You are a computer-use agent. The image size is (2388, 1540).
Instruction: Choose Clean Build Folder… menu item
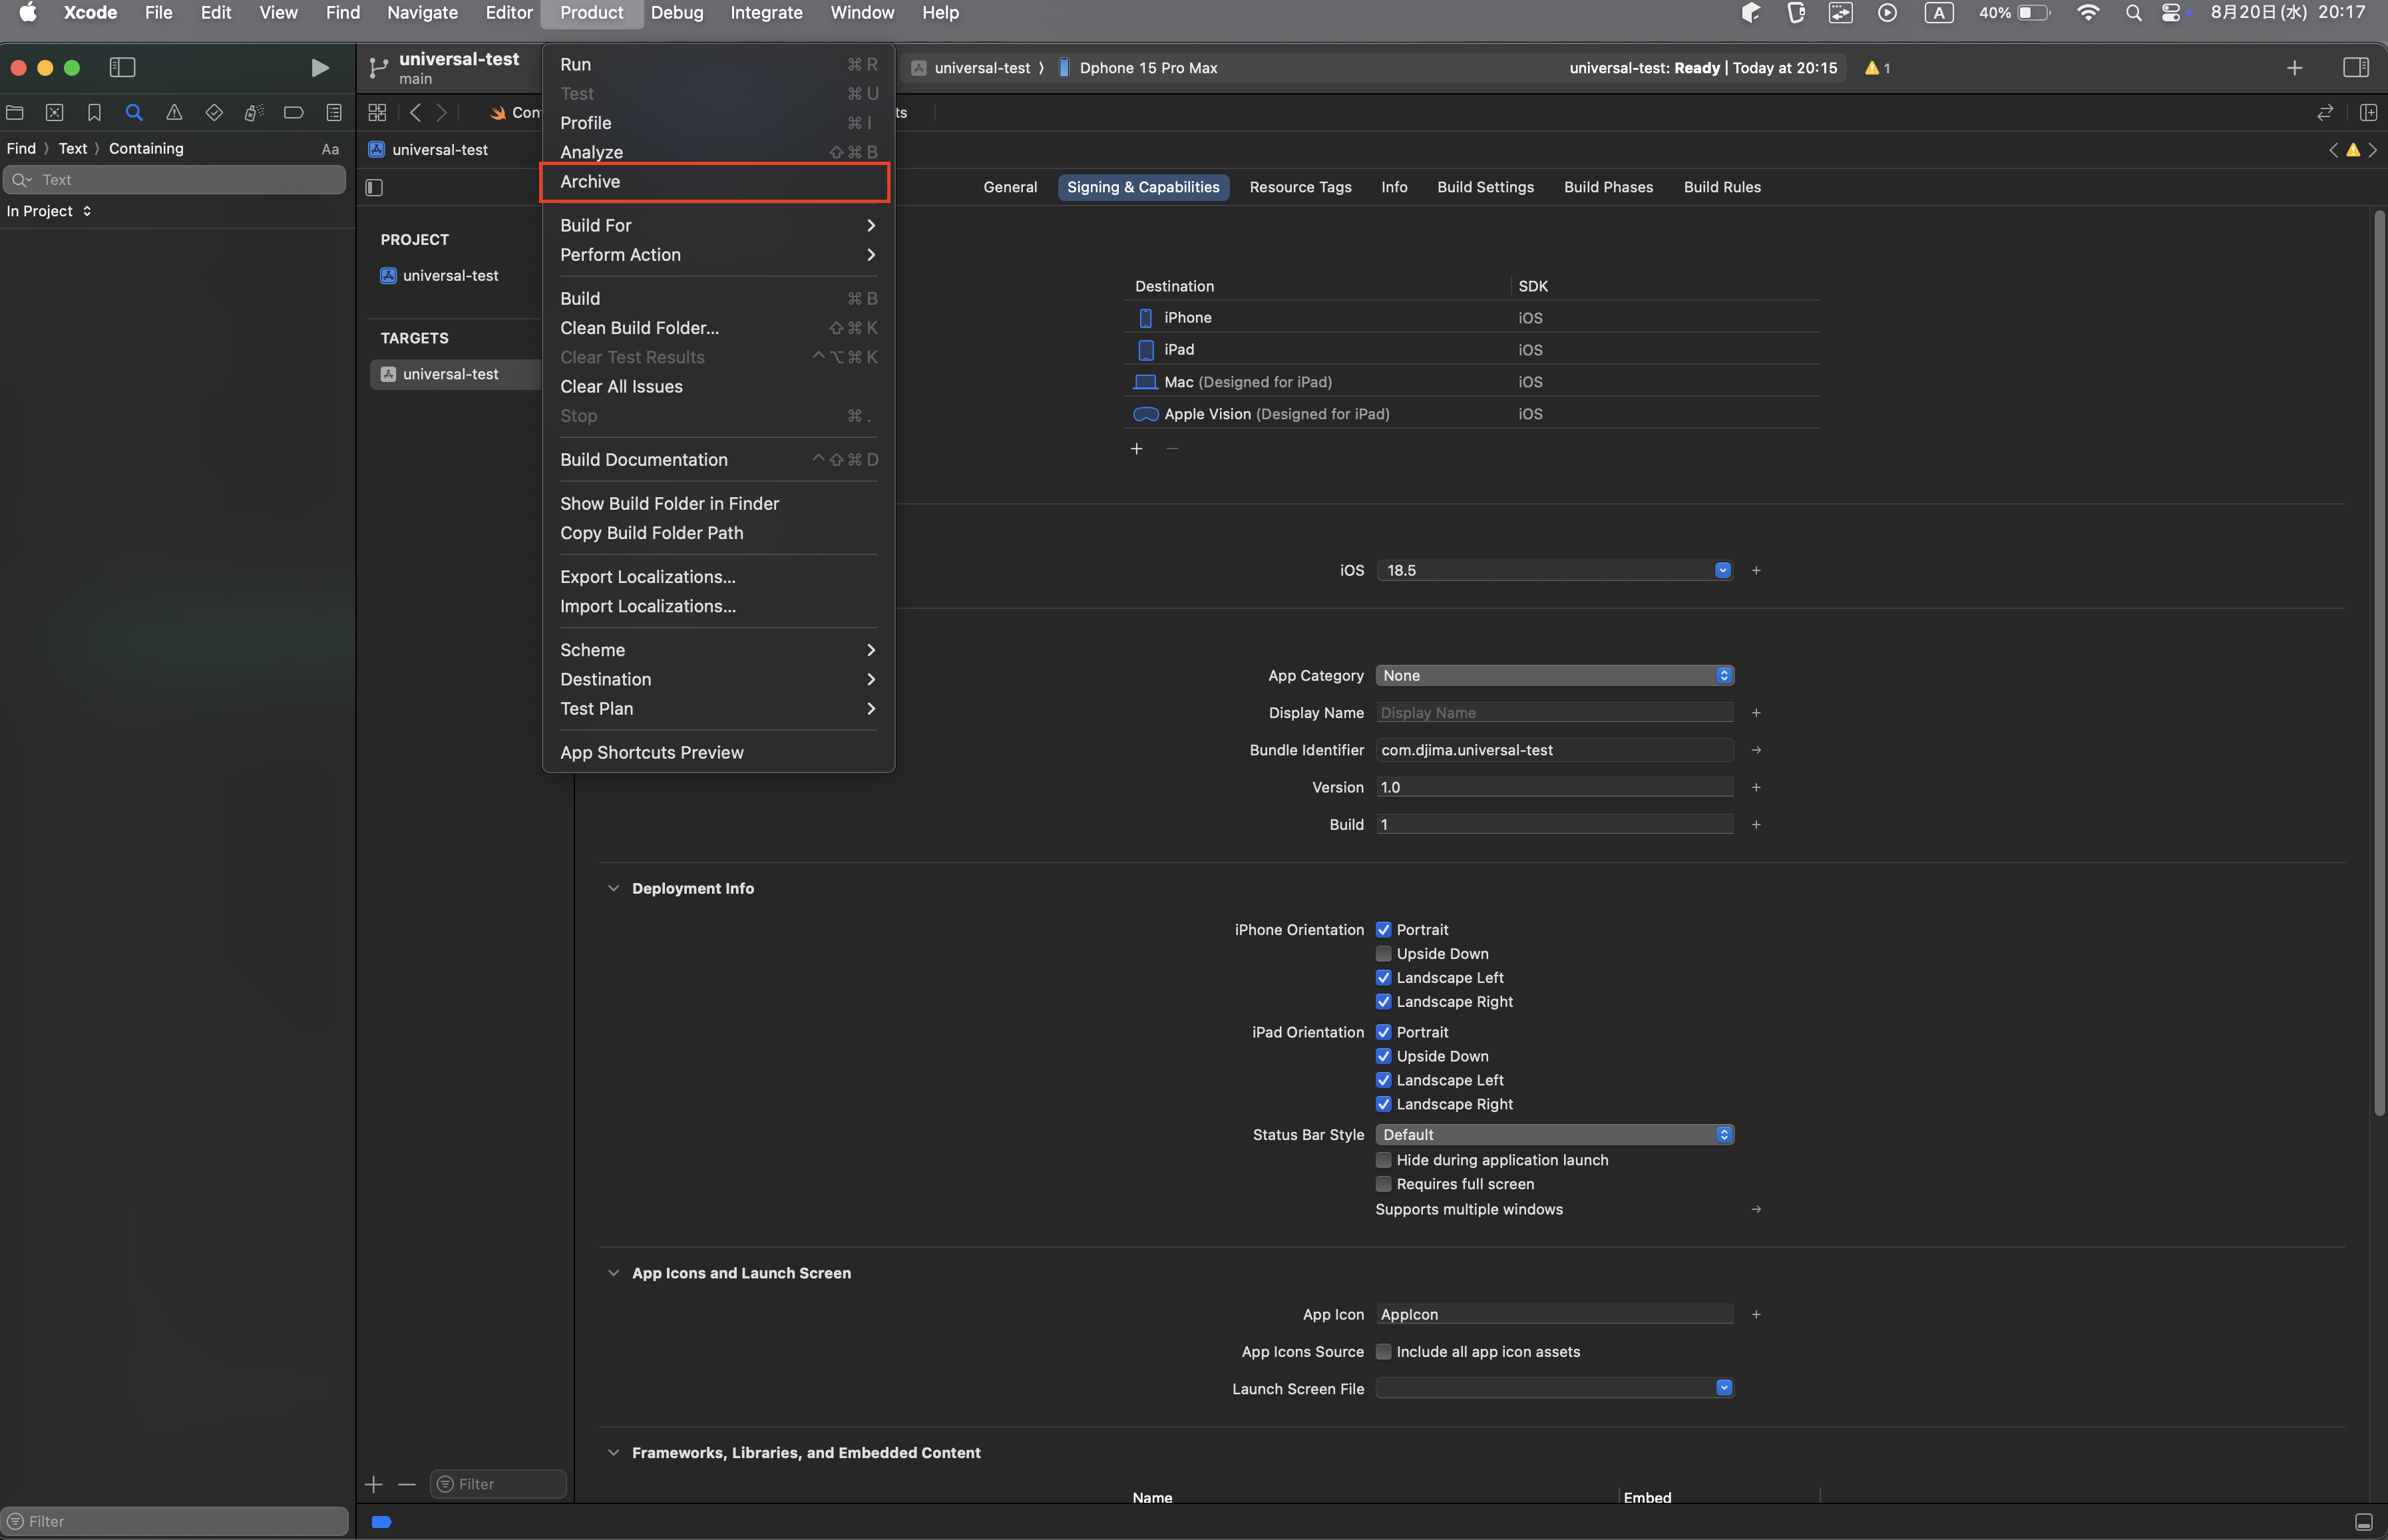(717, 328)
